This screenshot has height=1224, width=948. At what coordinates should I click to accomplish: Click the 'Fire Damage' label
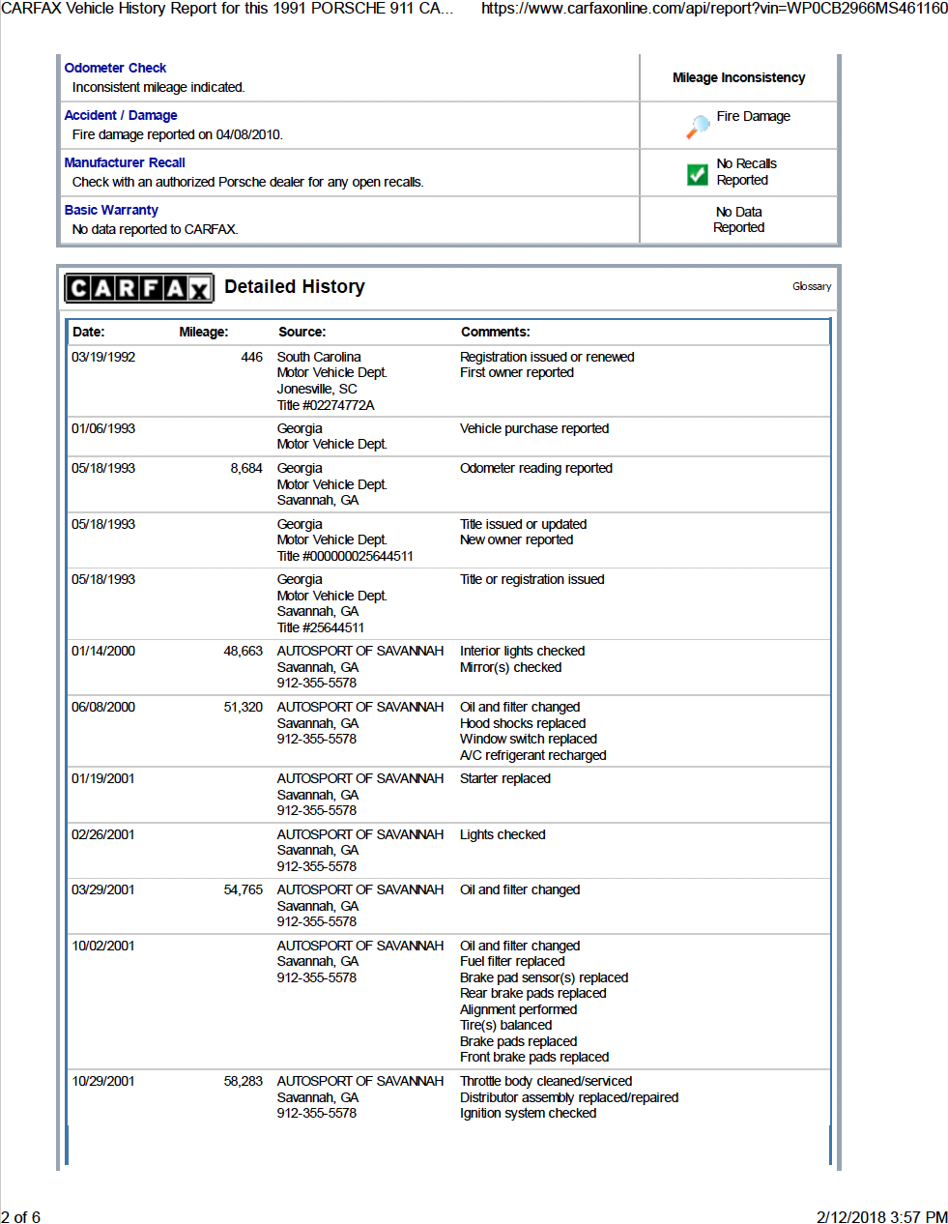[x=754, y=116]
